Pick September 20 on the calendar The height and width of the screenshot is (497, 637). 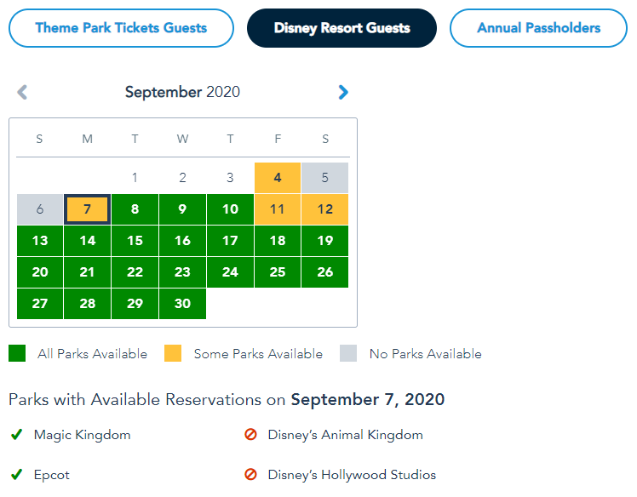pyautogui.click(x=40, y=272)
